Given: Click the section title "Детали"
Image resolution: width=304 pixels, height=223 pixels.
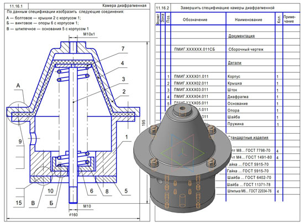Looking at the screenshot, I should tap(234, 63).
